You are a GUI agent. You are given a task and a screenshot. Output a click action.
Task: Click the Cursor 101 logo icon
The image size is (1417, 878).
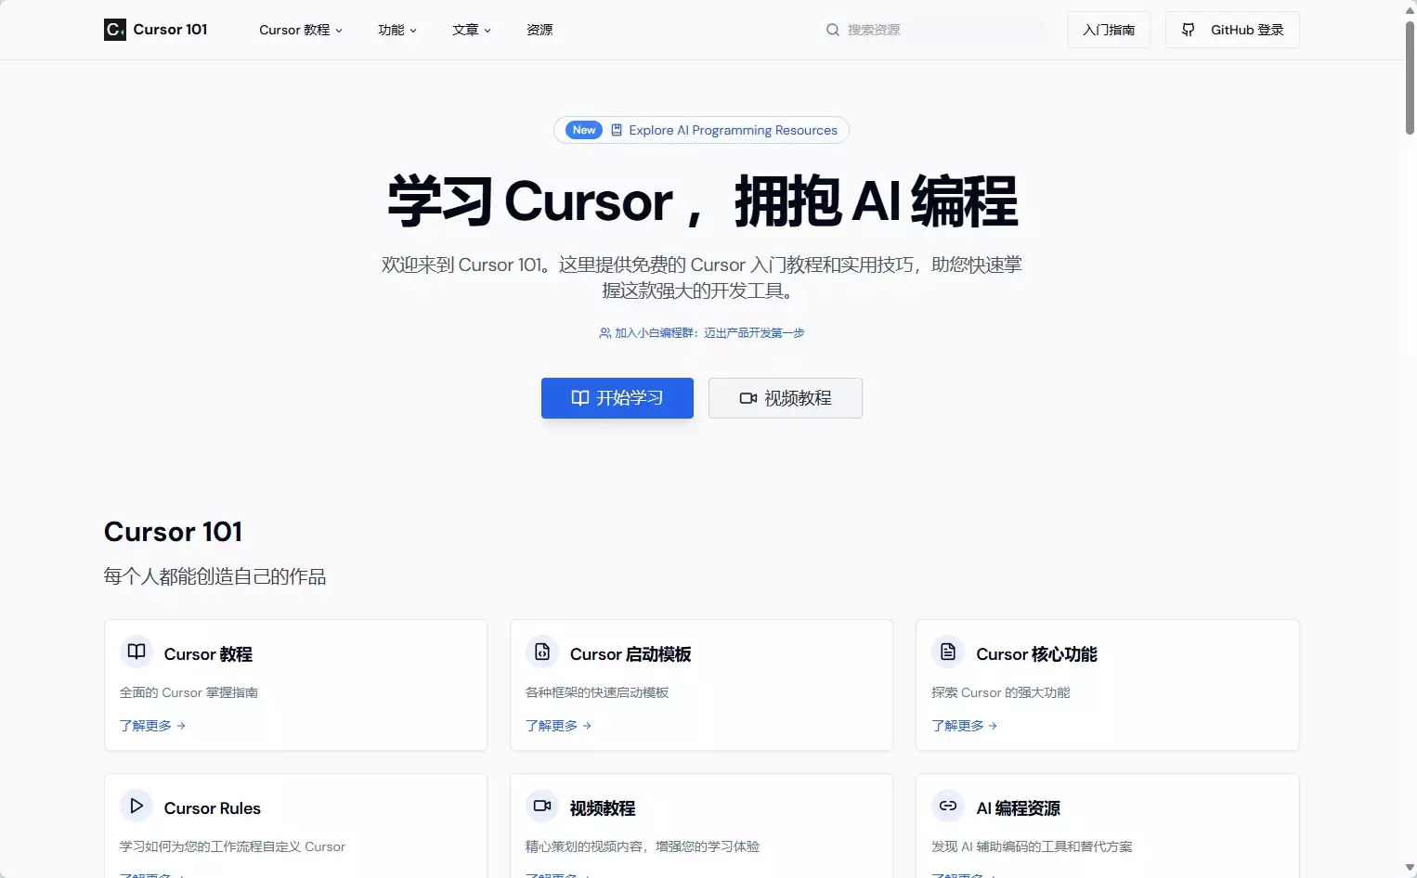[x=115, y=30]
